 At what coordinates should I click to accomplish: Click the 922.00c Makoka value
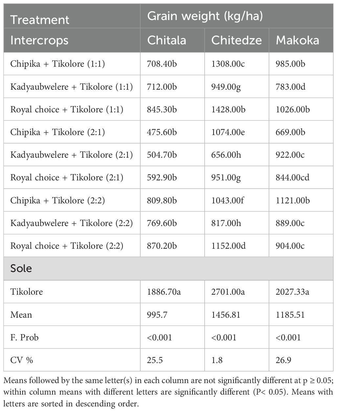[x=290, y=154]
